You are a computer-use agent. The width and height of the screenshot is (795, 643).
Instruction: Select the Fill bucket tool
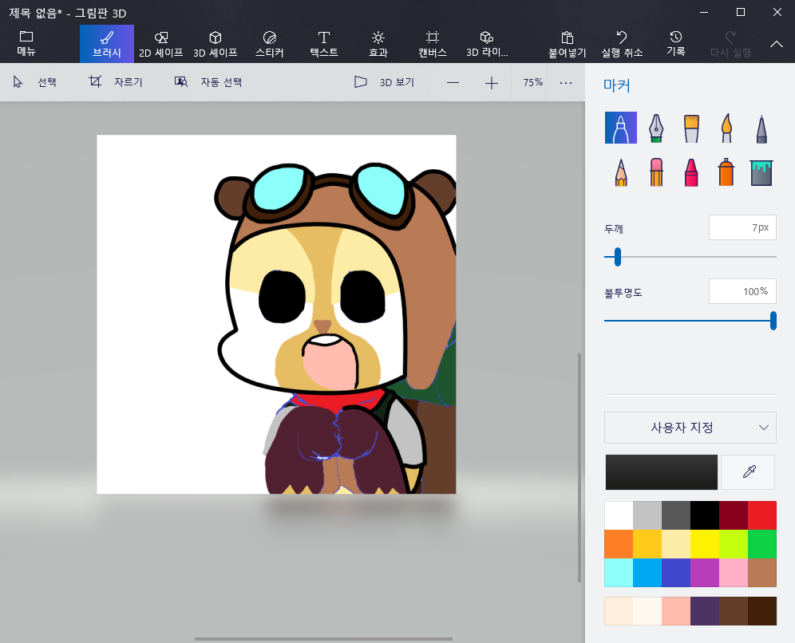[761, 172]
